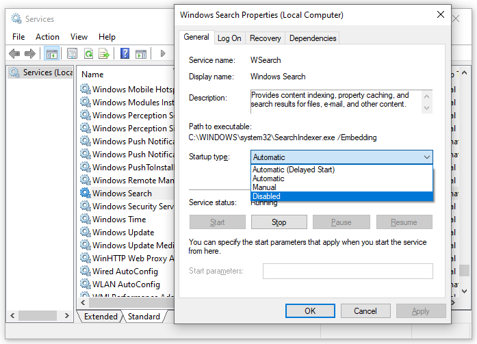Image resolution: width=477 pixels, height=344 pixels.
Task: Click gear icon beside Windows Remote Management
Action: click(x=86, y=180)
